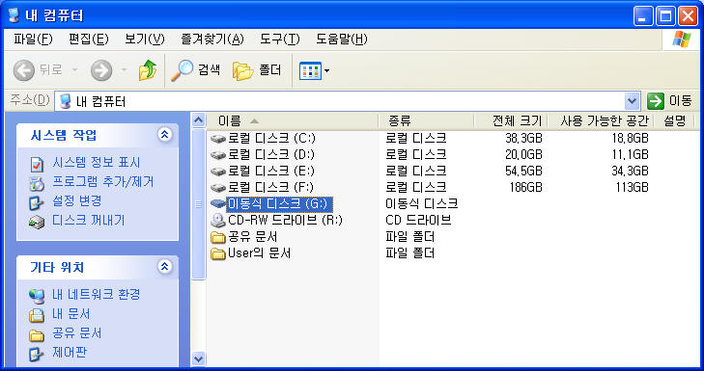Open the 도구(T) menu
The image size is (704, 371).
(x=280, y=40)
